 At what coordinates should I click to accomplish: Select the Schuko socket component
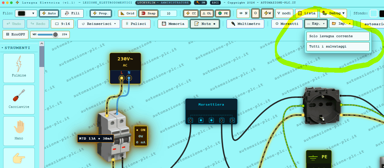322,106
